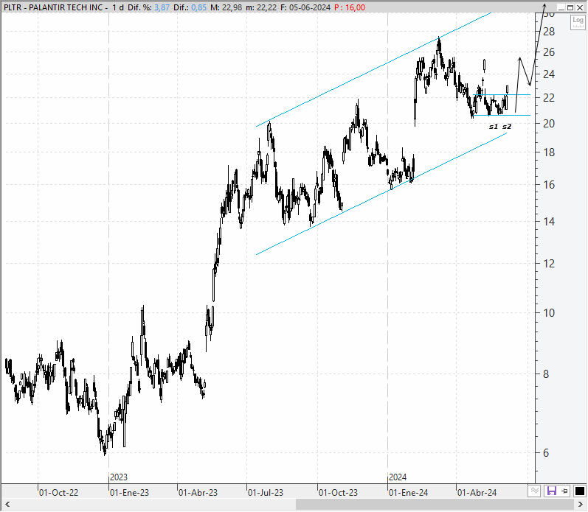Image resolution: width=588 pixels, height=512 pixels.
Task: Click price axis label 6
Action: (x=546, y=453)
